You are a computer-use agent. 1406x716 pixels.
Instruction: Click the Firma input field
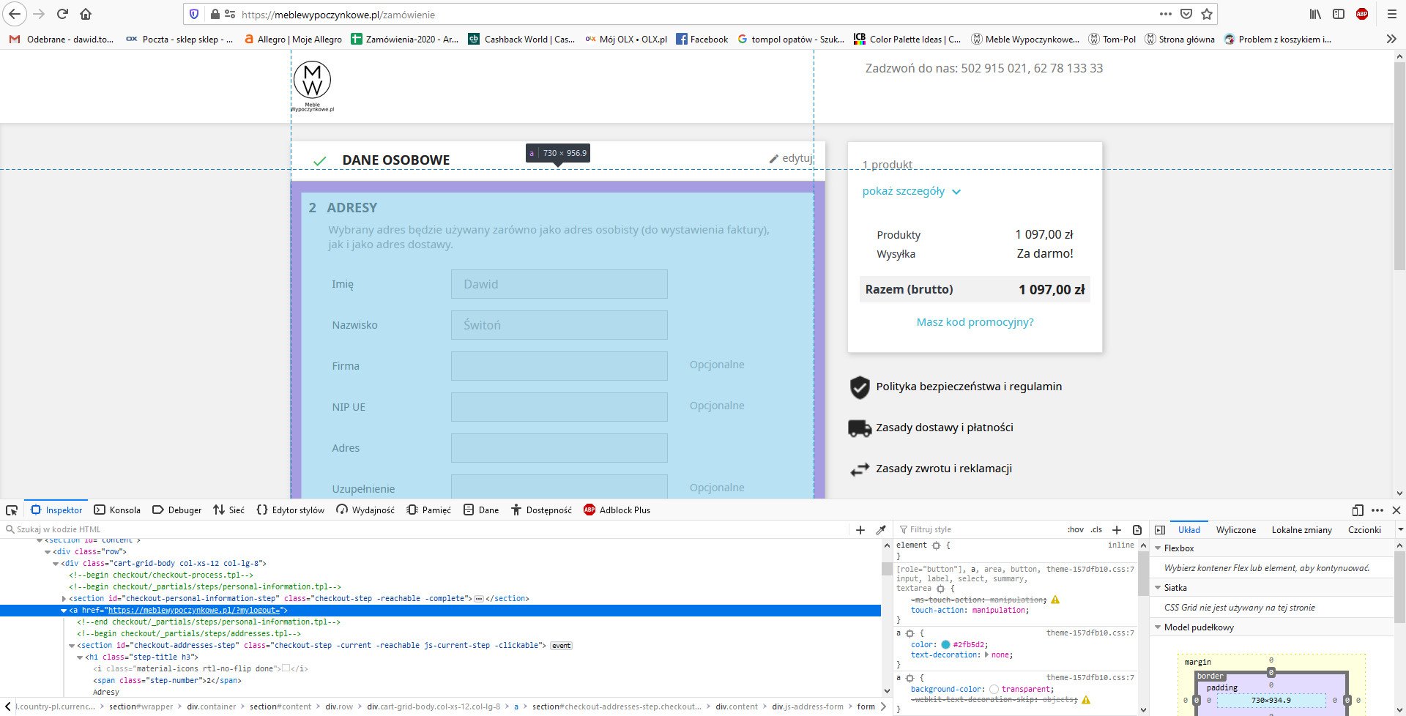tap(559, 366)
